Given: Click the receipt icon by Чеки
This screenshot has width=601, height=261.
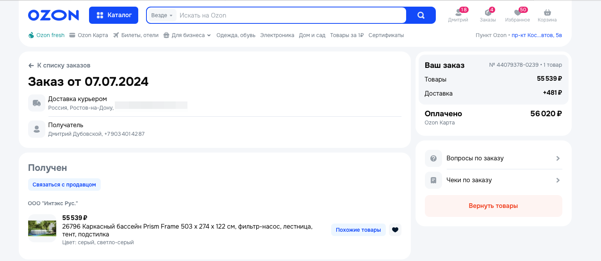Looking at the screenshot, I should (x=433, y=180).
